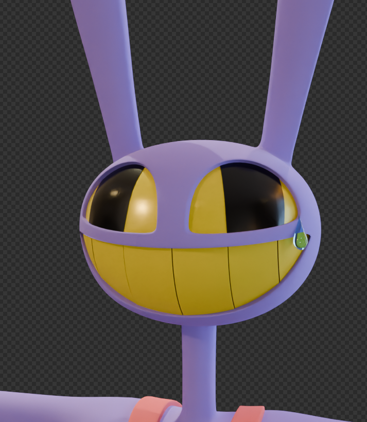Click the eye that has no teardrop
This screenshot has width=367, height=422.
[x=121, y=199]
